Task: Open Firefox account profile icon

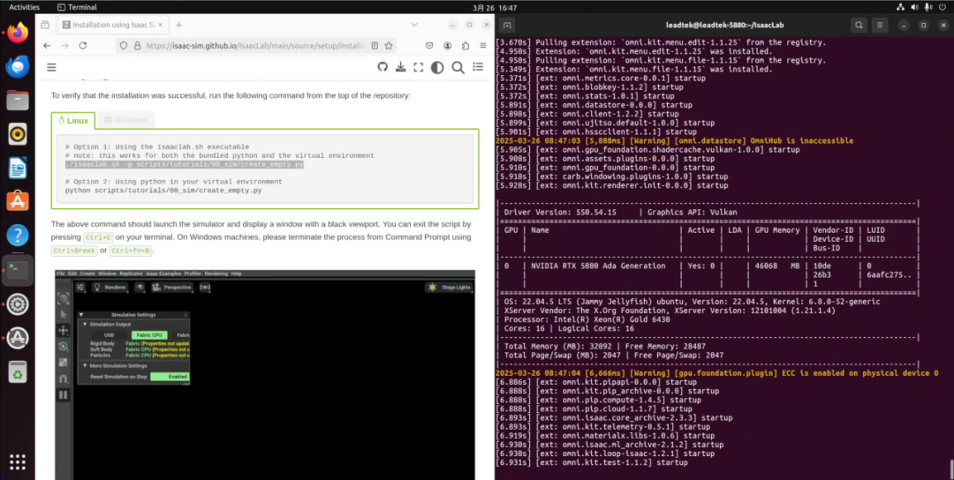Action: (448, 46)
